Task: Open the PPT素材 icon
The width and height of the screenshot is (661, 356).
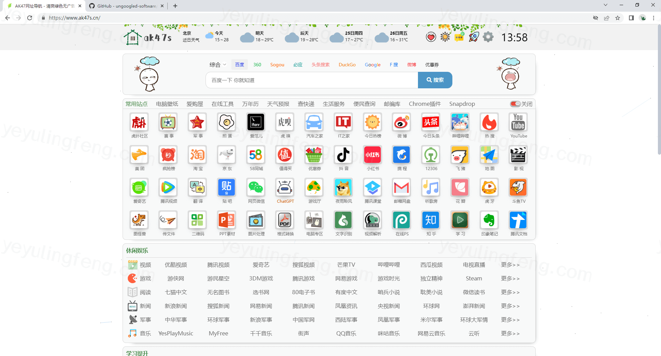Action: point(227,220)
